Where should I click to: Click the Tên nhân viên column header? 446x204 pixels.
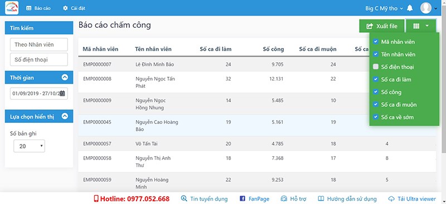153,49
